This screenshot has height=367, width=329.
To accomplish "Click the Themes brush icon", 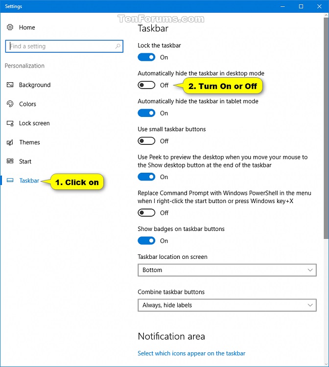I will (10, 142).
